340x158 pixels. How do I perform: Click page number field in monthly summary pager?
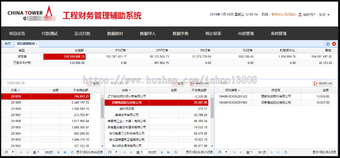40,152
